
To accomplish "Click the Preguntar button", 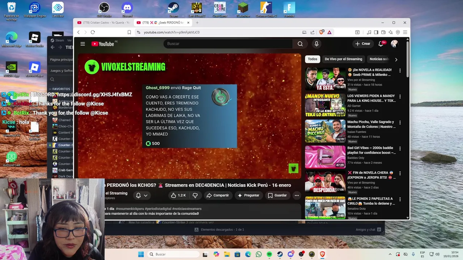I will [x=248, y=195].
